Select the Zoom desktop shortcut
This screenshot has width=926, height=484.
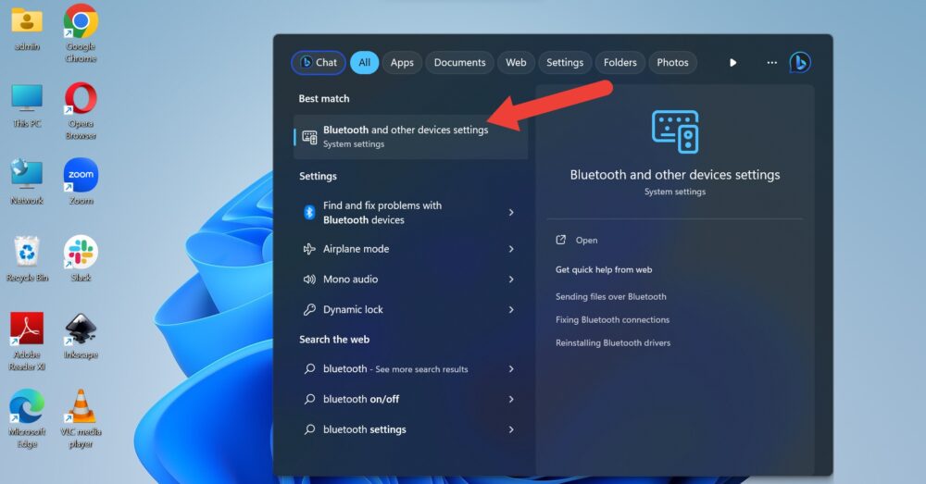81,181
